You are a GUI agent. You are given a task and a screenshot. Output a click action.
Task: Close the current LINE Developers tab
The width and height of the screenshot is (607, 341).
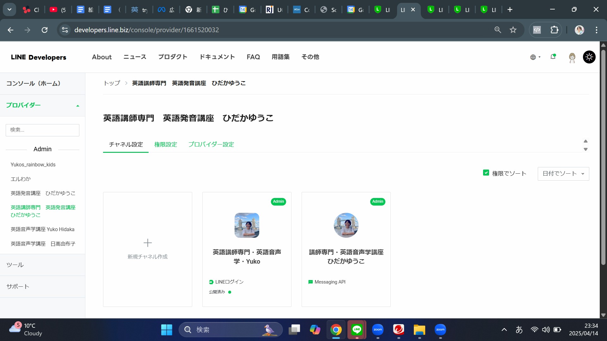click(413, 10)
